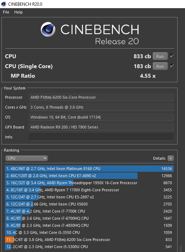Expand ranking details next to Details label
This screenshot has width=185, height=252.
tap(171, 158)
